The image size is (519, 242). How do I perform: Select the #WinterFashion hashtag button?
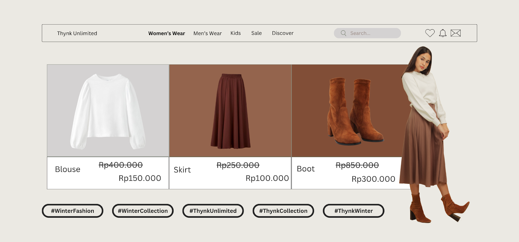73,211
